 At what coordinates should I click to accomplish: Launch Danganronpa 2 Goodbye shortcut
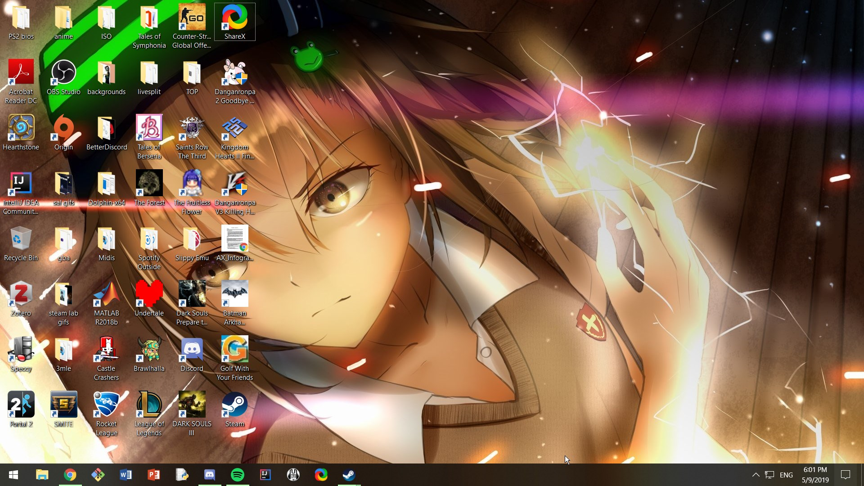(234, 82)
